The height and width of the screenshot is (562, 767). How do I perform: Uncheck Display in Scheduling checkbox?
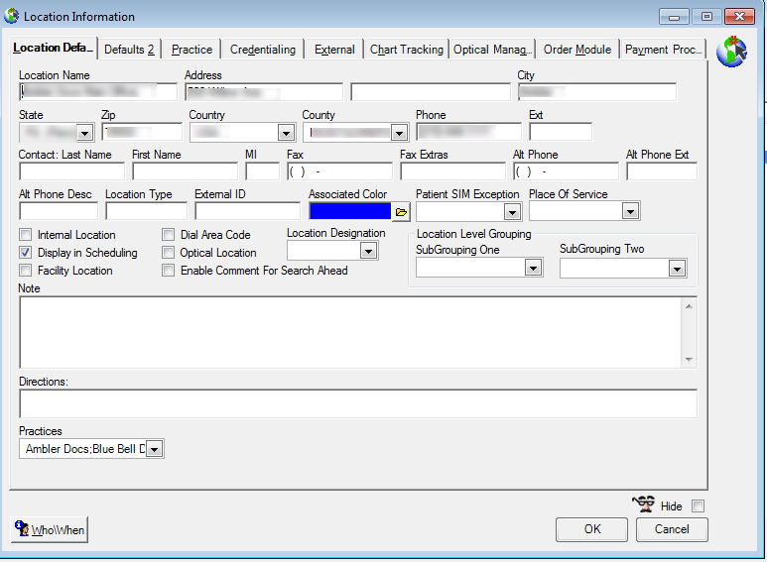pos(26,253)
